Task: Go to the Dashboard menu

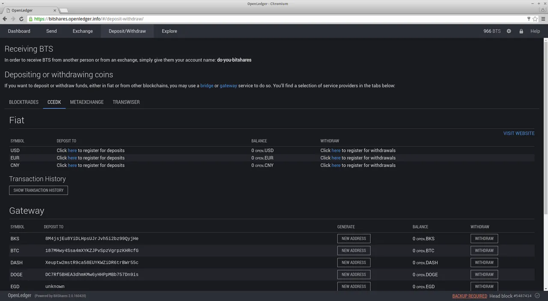Action: tap(19, 31)
